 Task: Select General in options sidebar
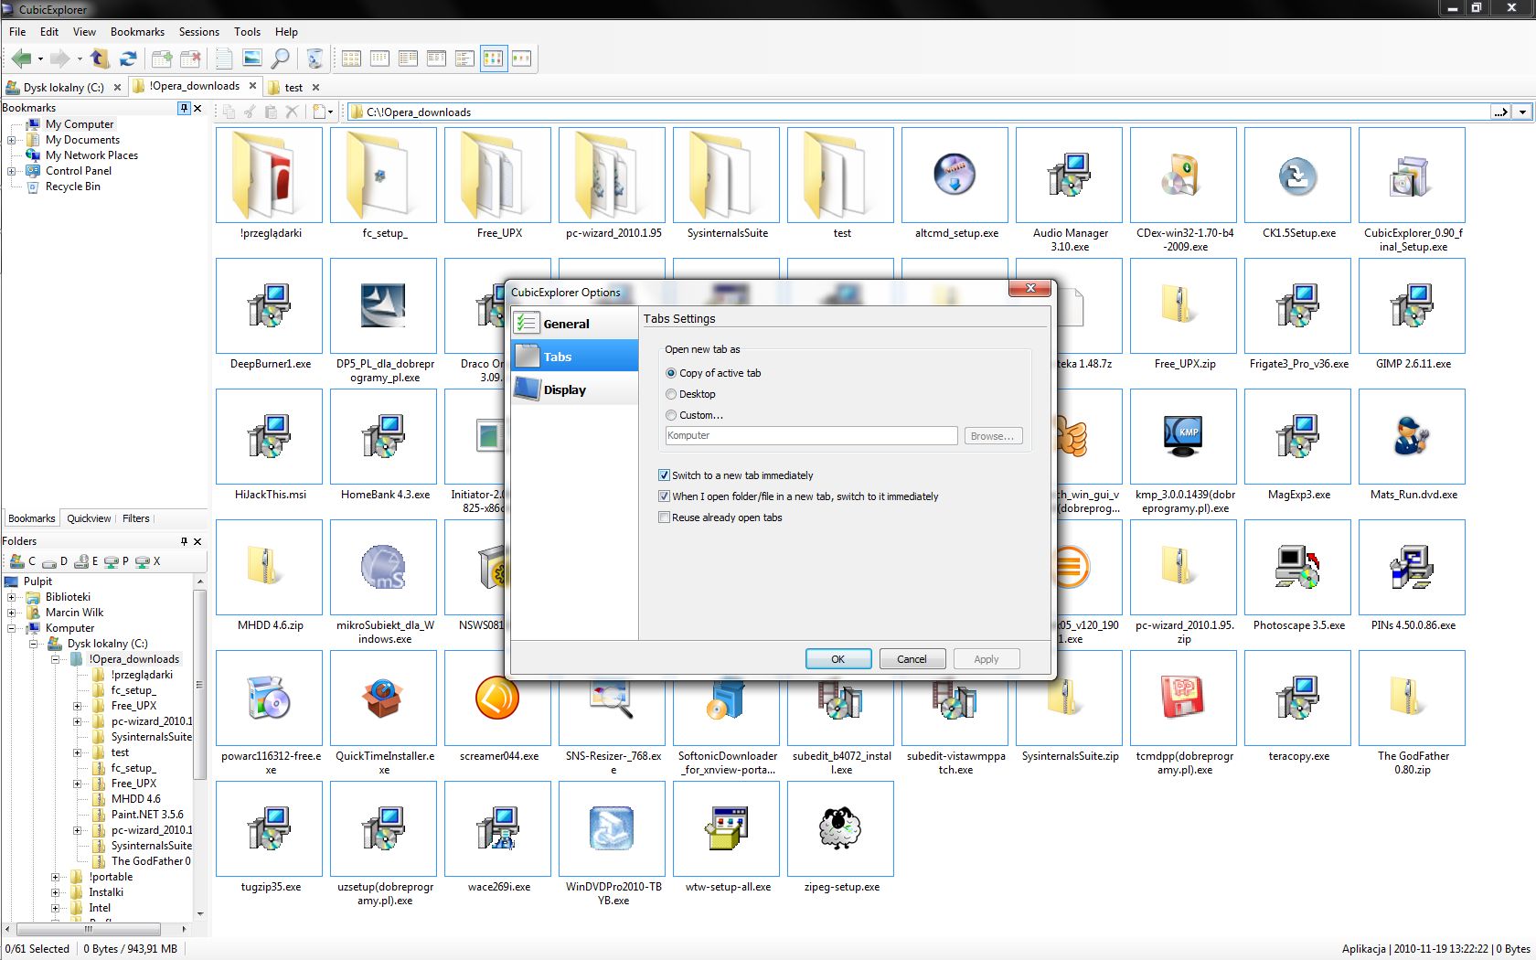(x=574, y=324)
